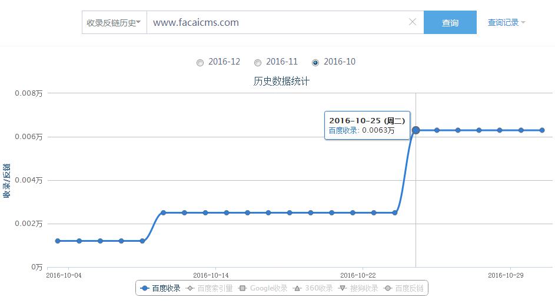
Task: Toggle the Google收录 legend series
Action: [262, 289]
